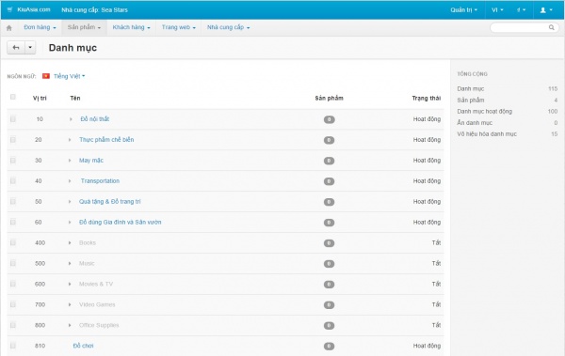The width and height of the screenshot is (565, 356).
Task: Expand the Thực phẩm chế biến category
Action: 70,140
